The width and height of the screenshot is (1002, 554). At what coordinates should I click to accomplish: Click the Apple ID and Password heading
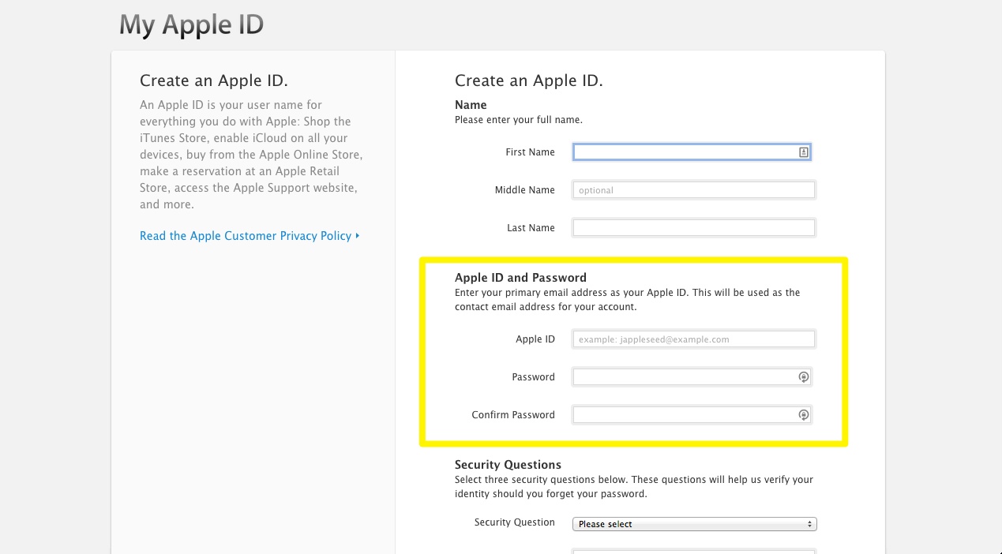[x=520, y=278]
